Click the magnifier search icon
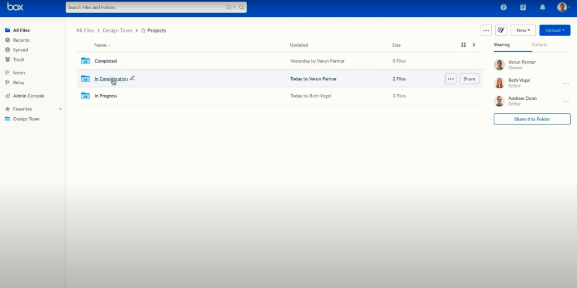 click(241, 7)
